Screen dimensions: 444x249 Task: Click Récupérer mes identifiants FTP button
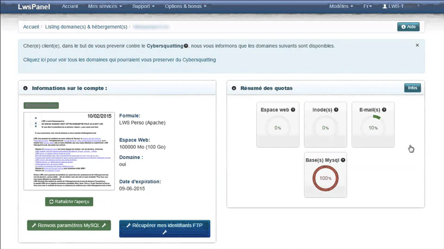click(x=165, y=229)
